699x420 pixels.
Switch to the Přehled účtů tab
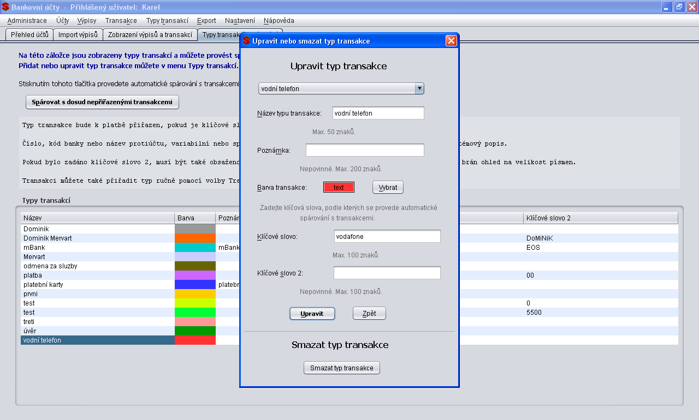click(x=29, y=34)
